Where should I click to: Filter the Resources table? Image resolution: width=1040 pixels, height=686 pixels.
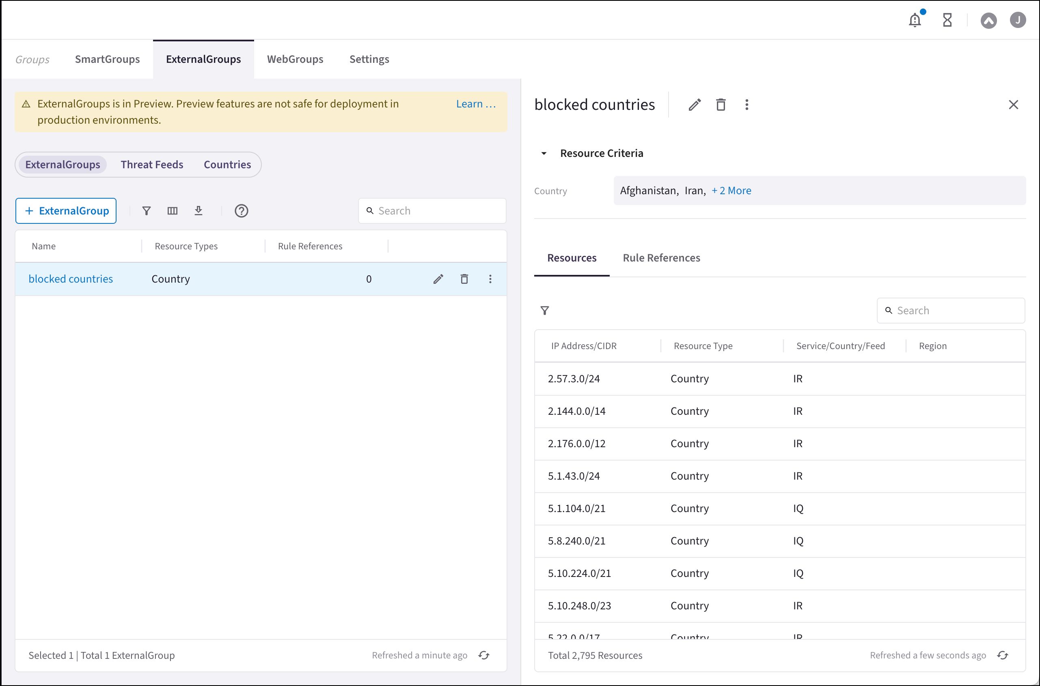[544, 311]
